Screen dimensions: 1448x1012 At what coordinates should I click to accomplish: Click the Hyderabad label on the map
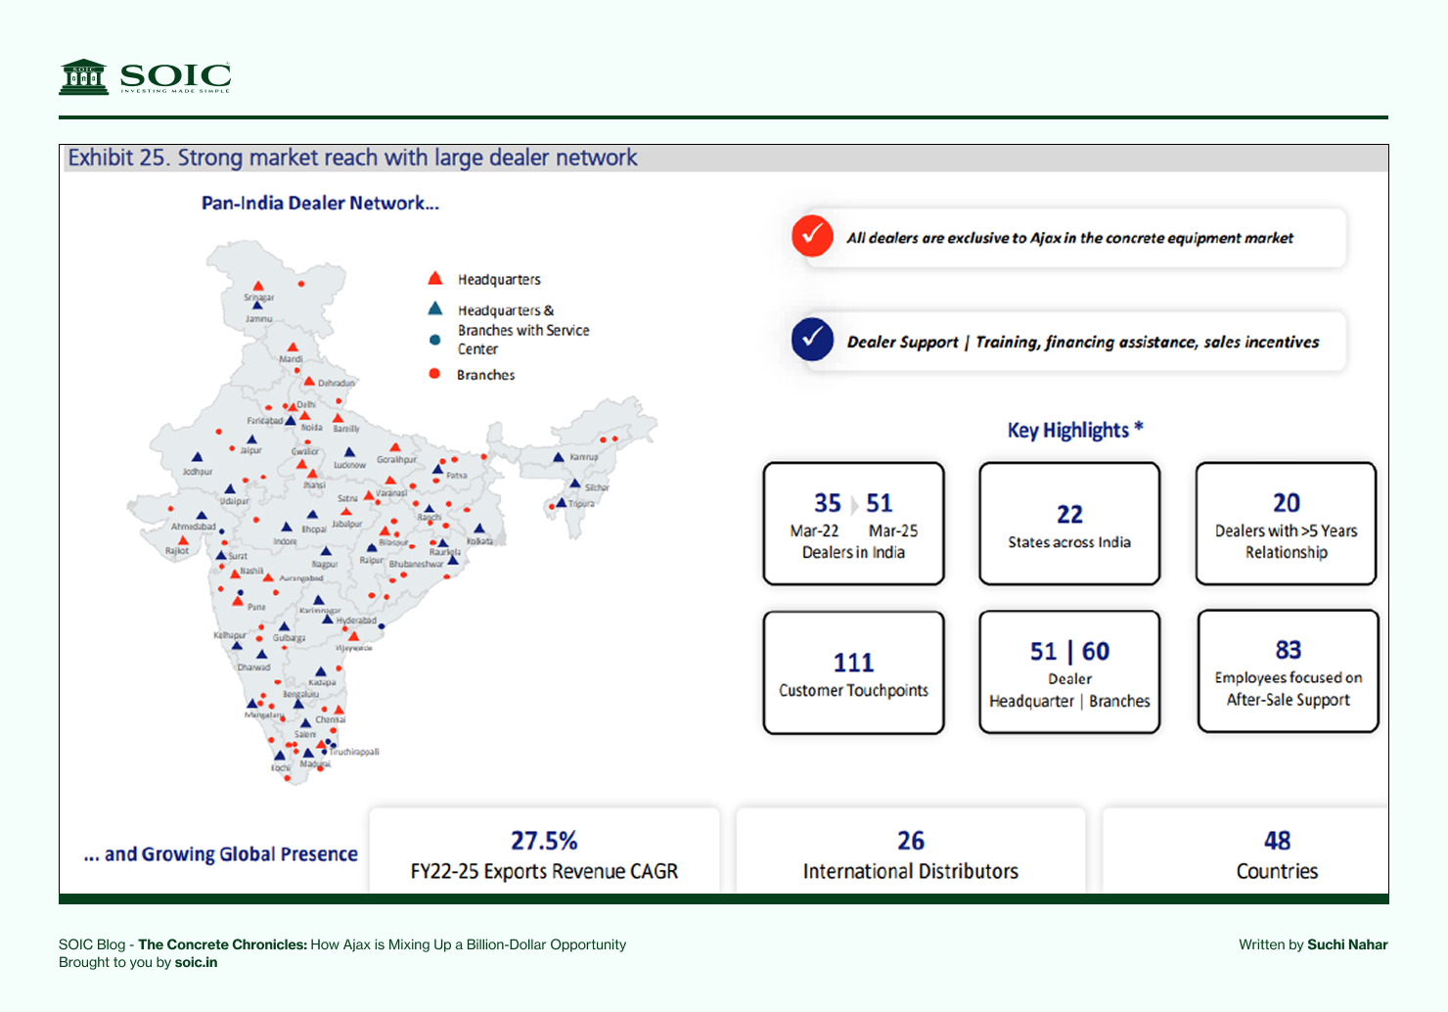[356, 621]
